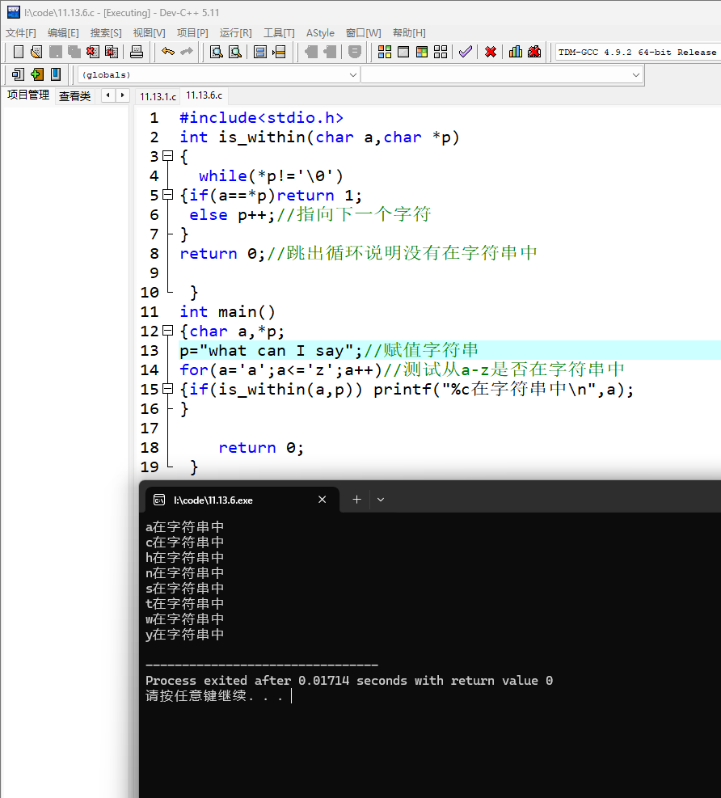This screenshot has width=721, height=798.
Task: Click the Close file toolbar icon
Action: point(93,52)
